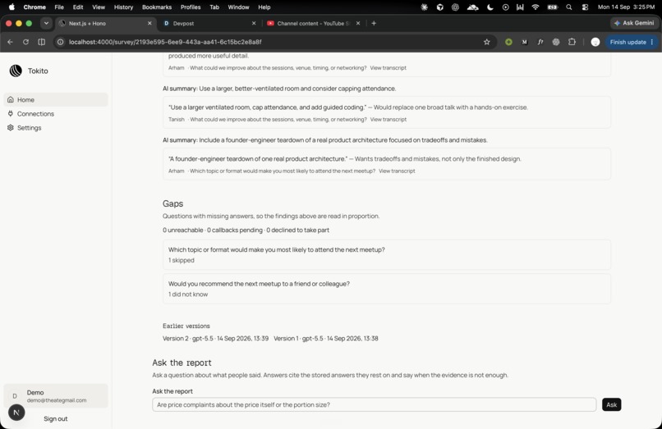The height and width of the screenshot is (429, 662).
Task: Open the View menu
Action: pos(99,7)
